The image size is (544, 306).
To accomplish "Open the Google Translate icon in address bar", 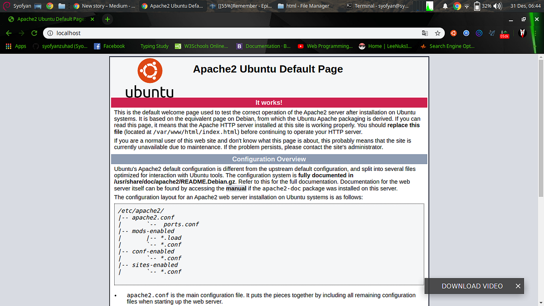I will point(424,33).
